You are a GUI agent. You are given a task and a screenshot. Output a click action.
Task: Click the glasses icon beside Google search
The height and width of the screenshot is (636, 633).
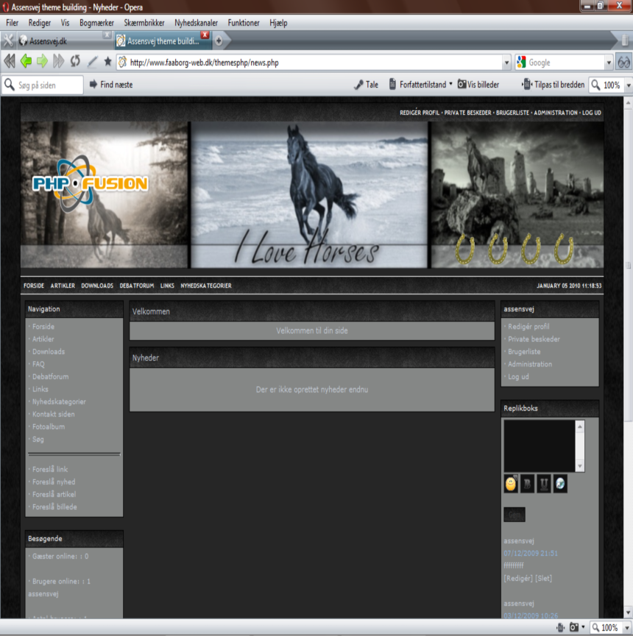click(x=623, y=63)
